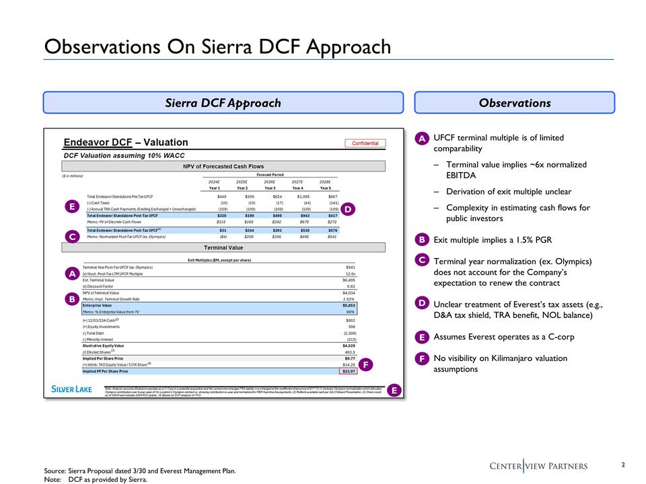Click the D badge beside Unclear treatment observation

pyautogui.click(x=423, y=304)
